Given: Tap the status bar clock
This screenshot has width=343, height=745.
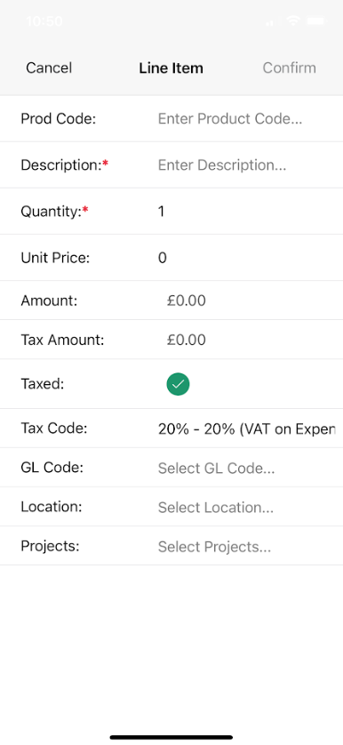Looking at the screenshot, I should tap(44, 21).
